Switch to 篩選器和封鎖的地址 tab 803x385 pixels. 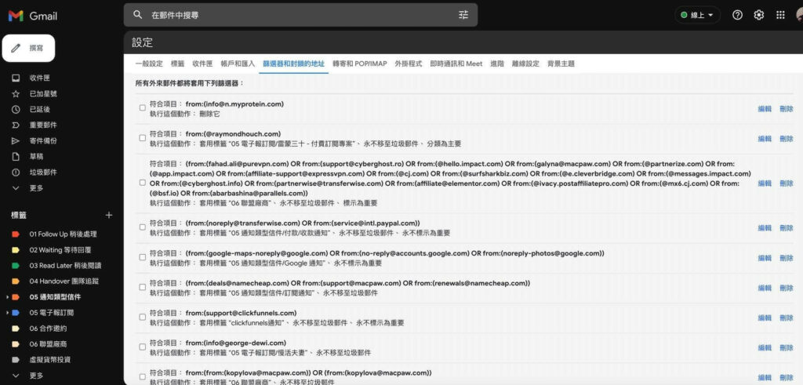(293, 64)
